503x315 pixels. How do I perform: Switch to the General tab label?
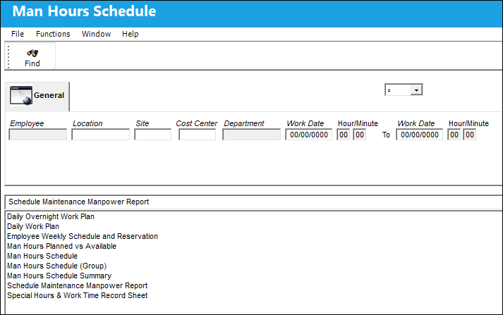click(x=49, y=95)
